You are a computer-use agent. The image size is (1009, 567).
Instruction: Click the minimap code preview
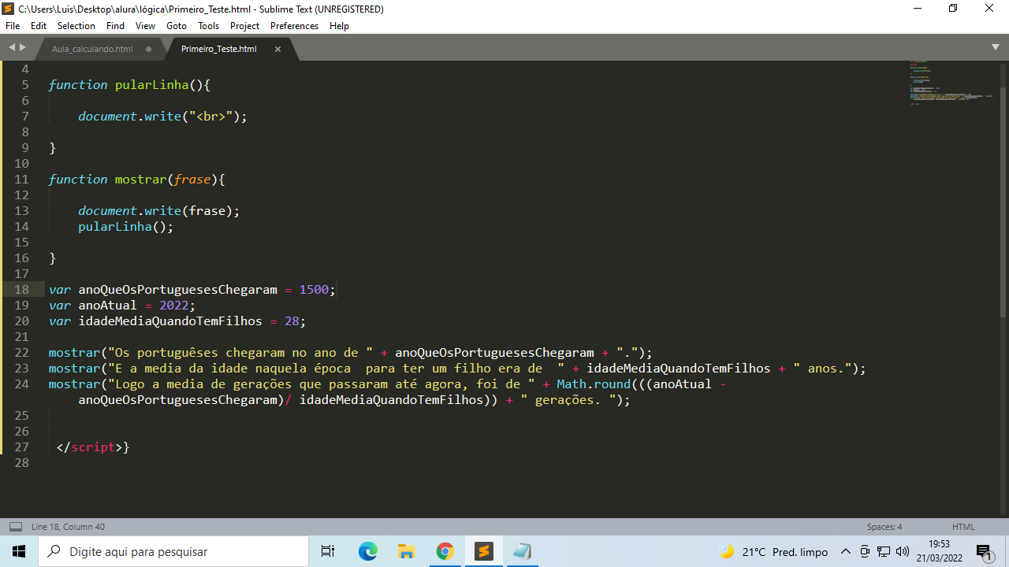click(951, 82)
